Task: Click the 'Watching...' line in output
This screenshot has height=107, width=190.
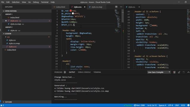Action: (x=61, y=97)
